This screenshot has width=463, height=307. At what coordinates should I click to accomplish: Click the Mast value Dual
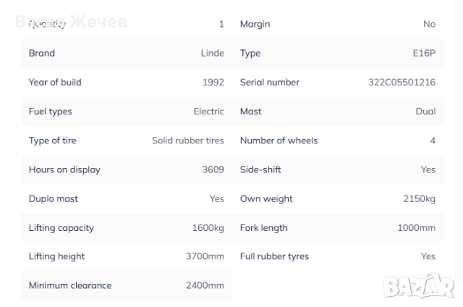[425, 112]
